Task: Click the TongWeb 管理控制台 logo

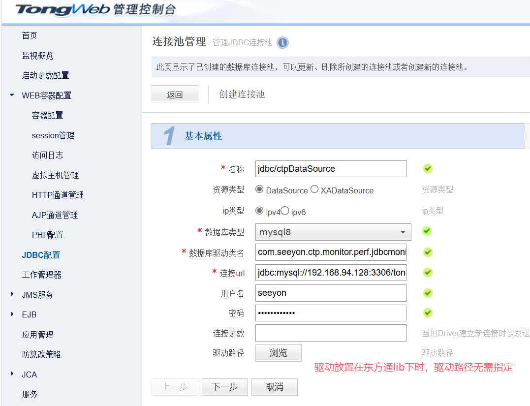Action: (95, 9)
